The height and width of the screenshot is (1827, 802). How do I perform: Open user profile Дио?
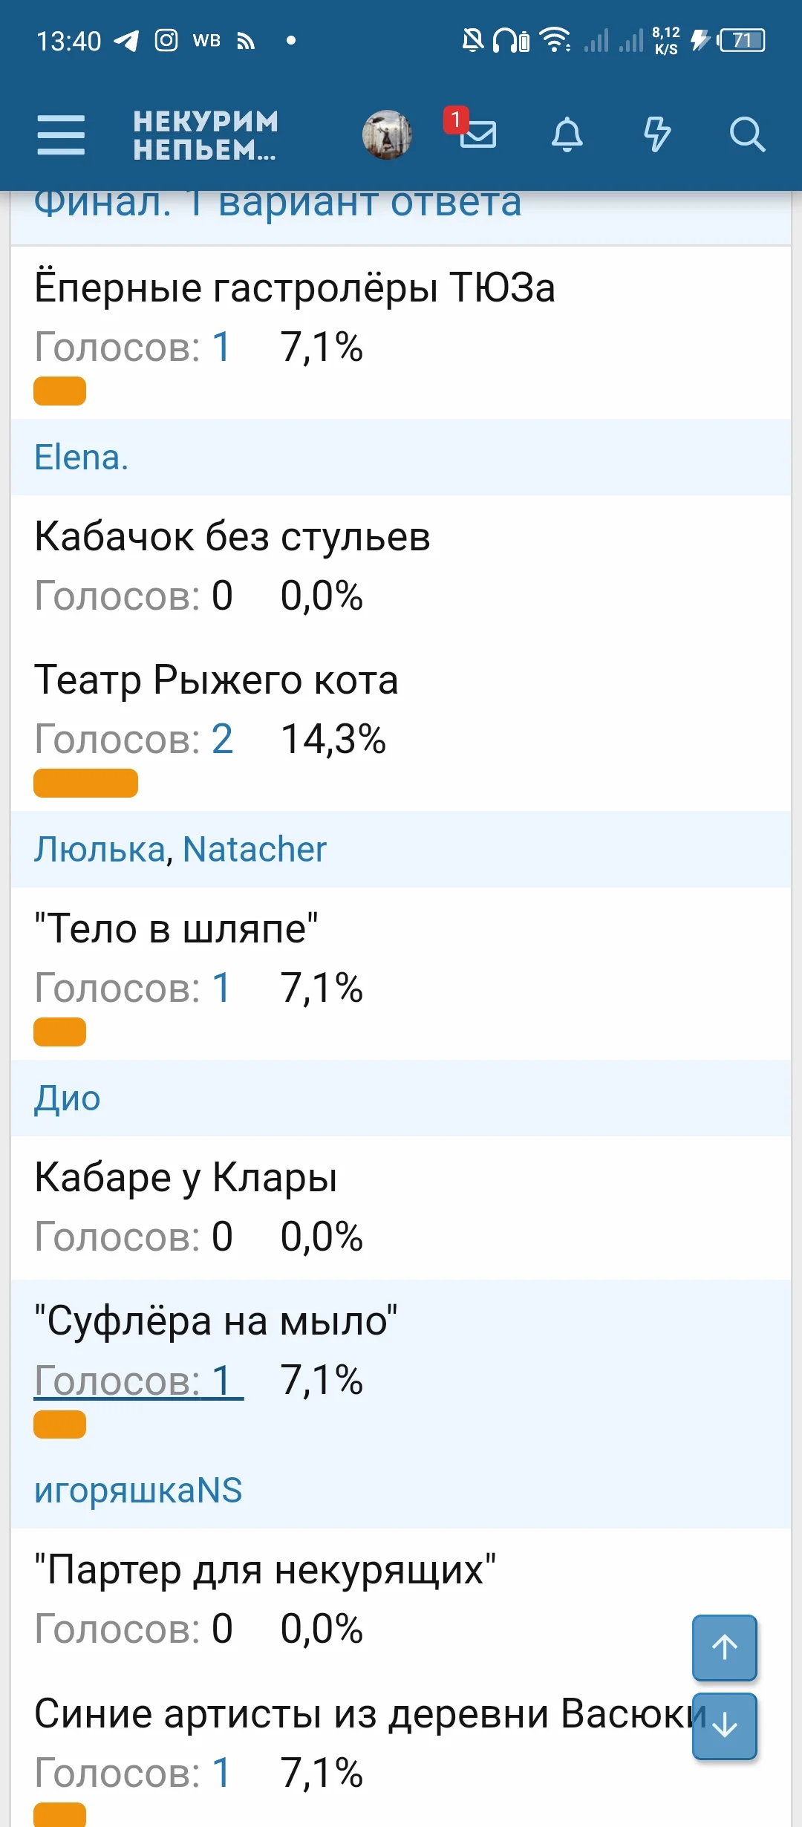point(68,1097)
